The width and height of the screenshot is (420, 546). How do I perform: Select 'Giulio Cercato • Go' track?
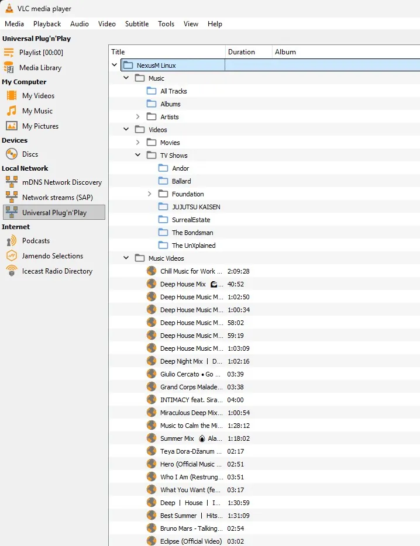[264, 374]
